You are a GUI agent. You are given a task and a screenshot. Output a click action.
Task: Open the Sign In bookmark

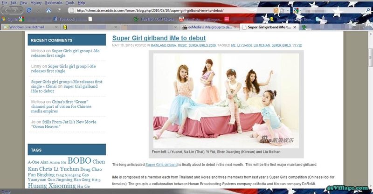[9, 19]
